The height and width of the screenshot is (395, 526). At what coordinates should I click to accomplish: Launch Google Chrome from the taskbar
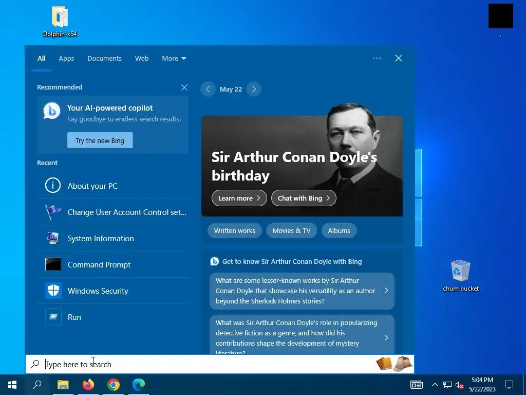click(114, 385)
